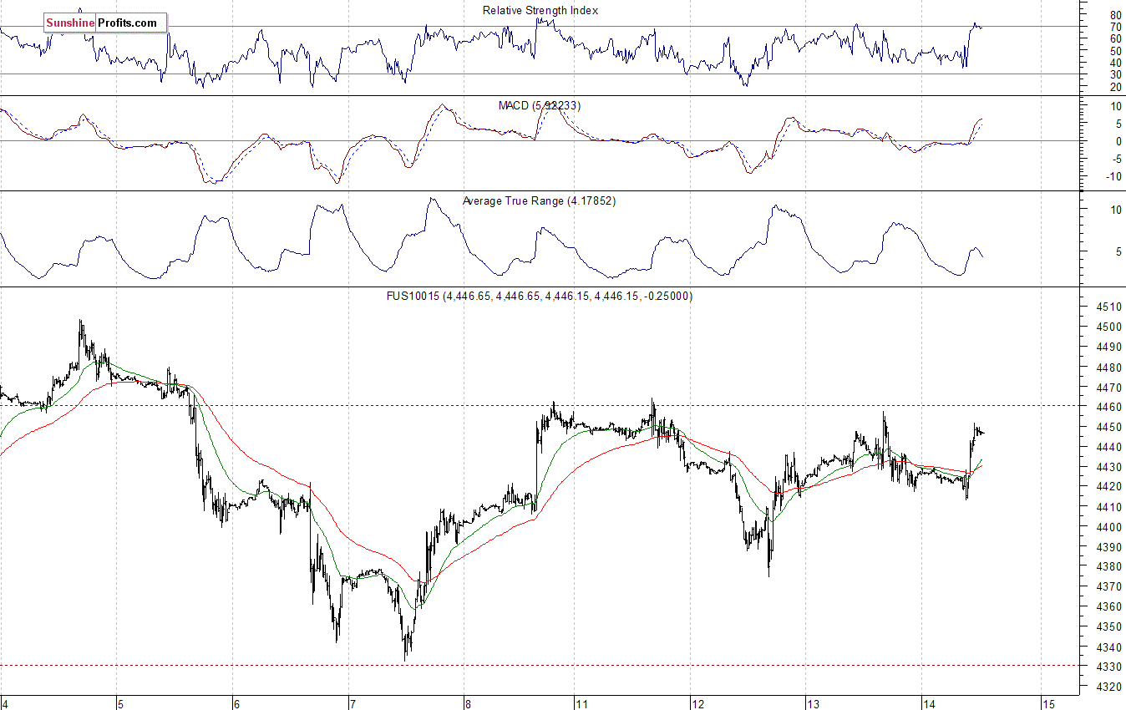Click the RSI 70 axis label
The image size is (1126, 710).
pos(1115,27)
